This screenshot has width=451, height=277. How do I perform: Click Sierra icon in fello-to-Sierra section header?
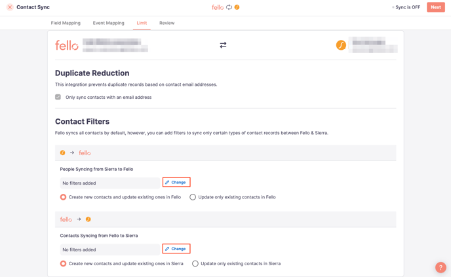(x=88, y=219)
